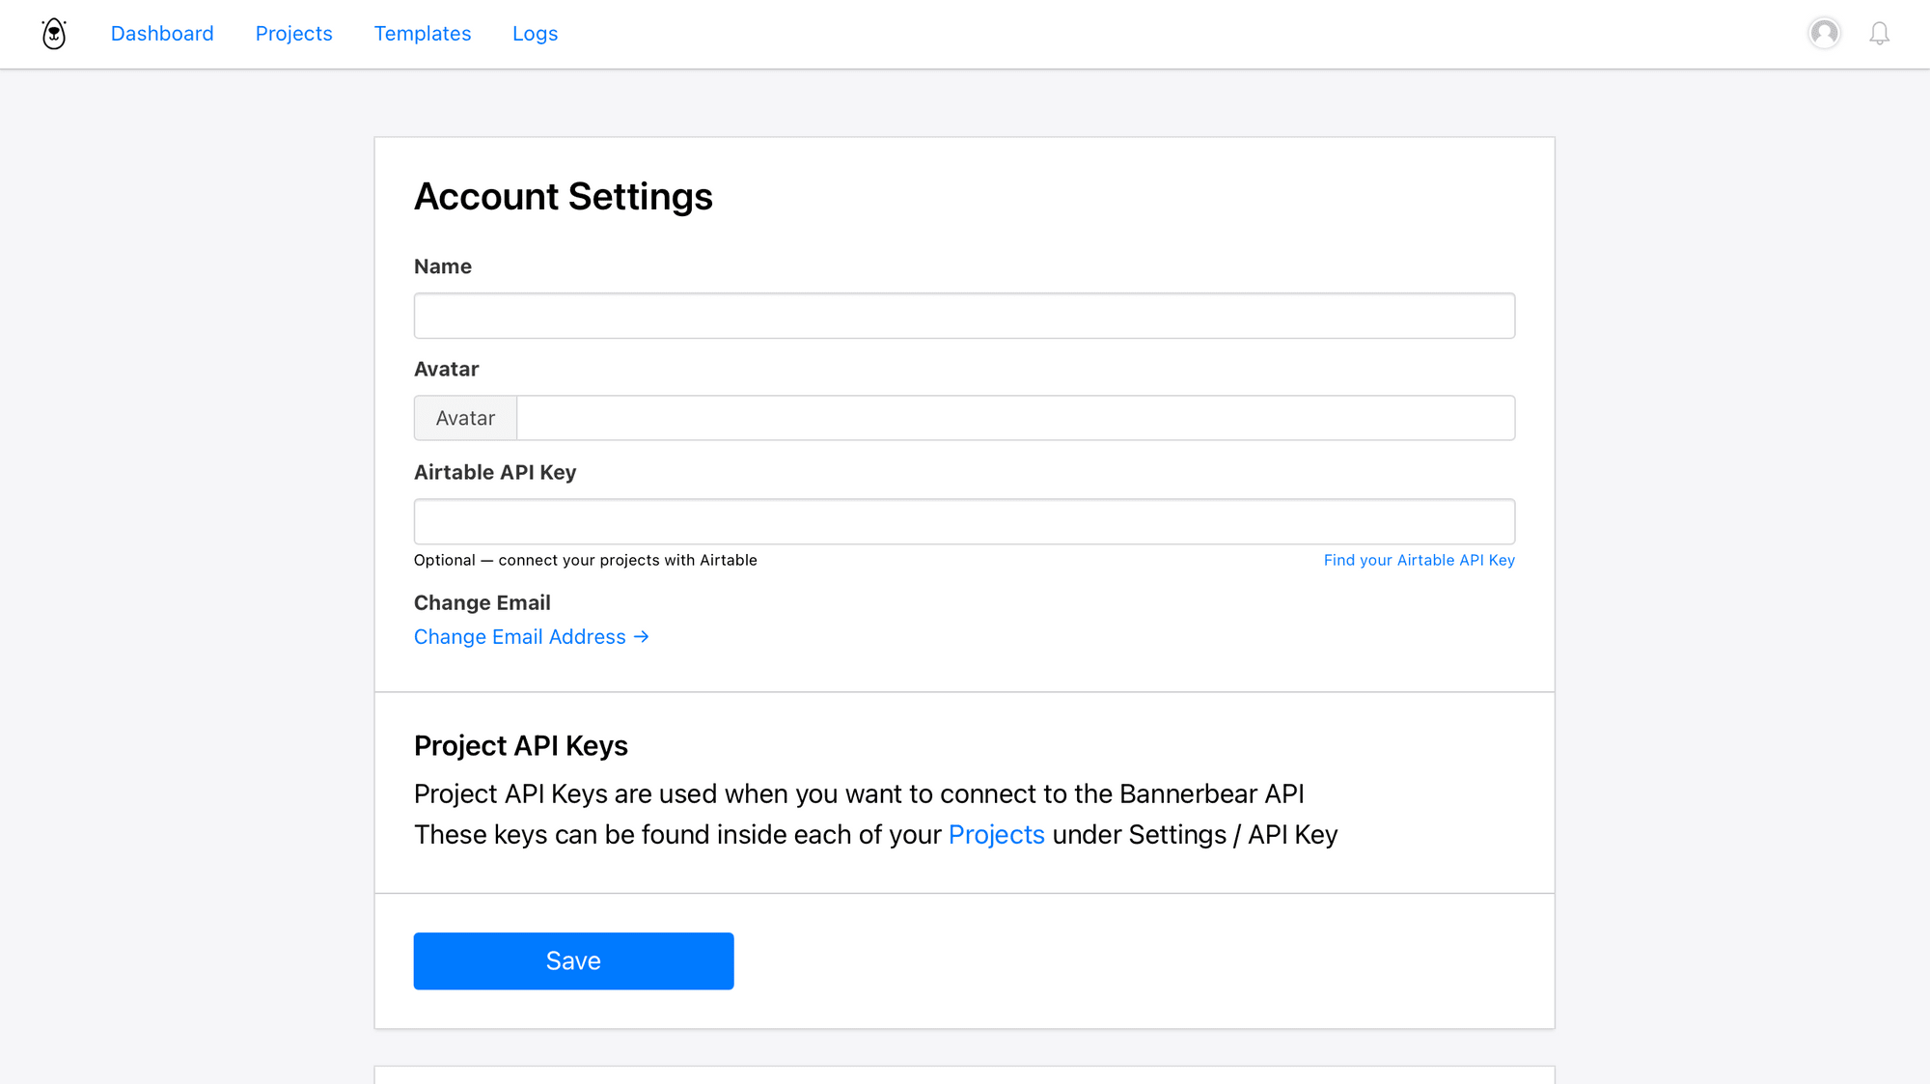Select the Dashboard tab in navigation
This screenshot has height=1084, width=1930.
pos(163,33)
